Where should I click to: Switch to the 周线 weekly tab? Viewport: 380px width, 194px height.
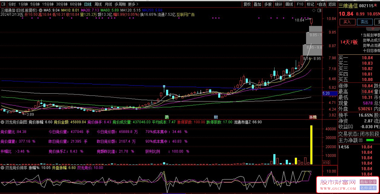pos(98,4)
